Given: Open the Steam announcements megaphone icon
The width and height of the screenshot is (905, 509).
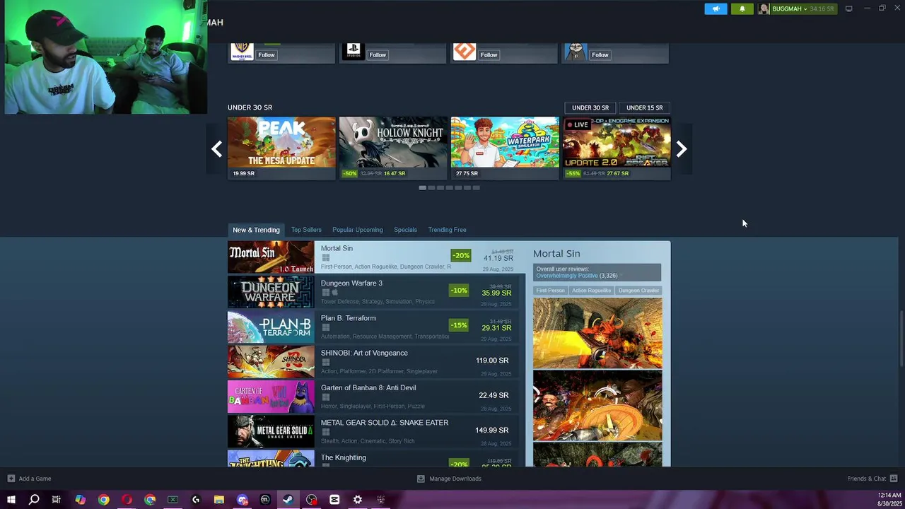Looking at the screenshot, I should click(716, 8).
